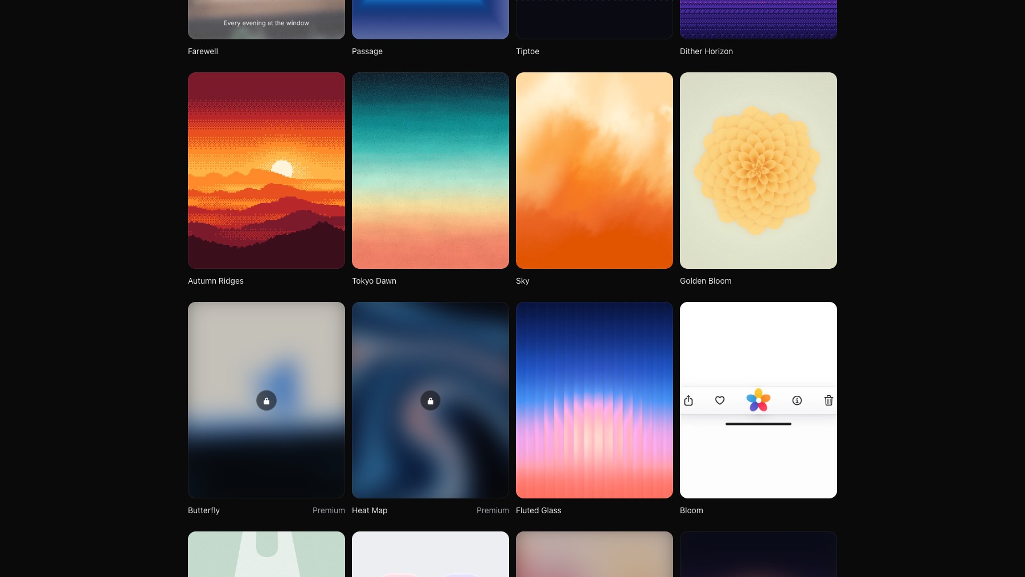Open the Fluted Glass thumbnail
The image size is (1025, 577).
tap(594, 400)
